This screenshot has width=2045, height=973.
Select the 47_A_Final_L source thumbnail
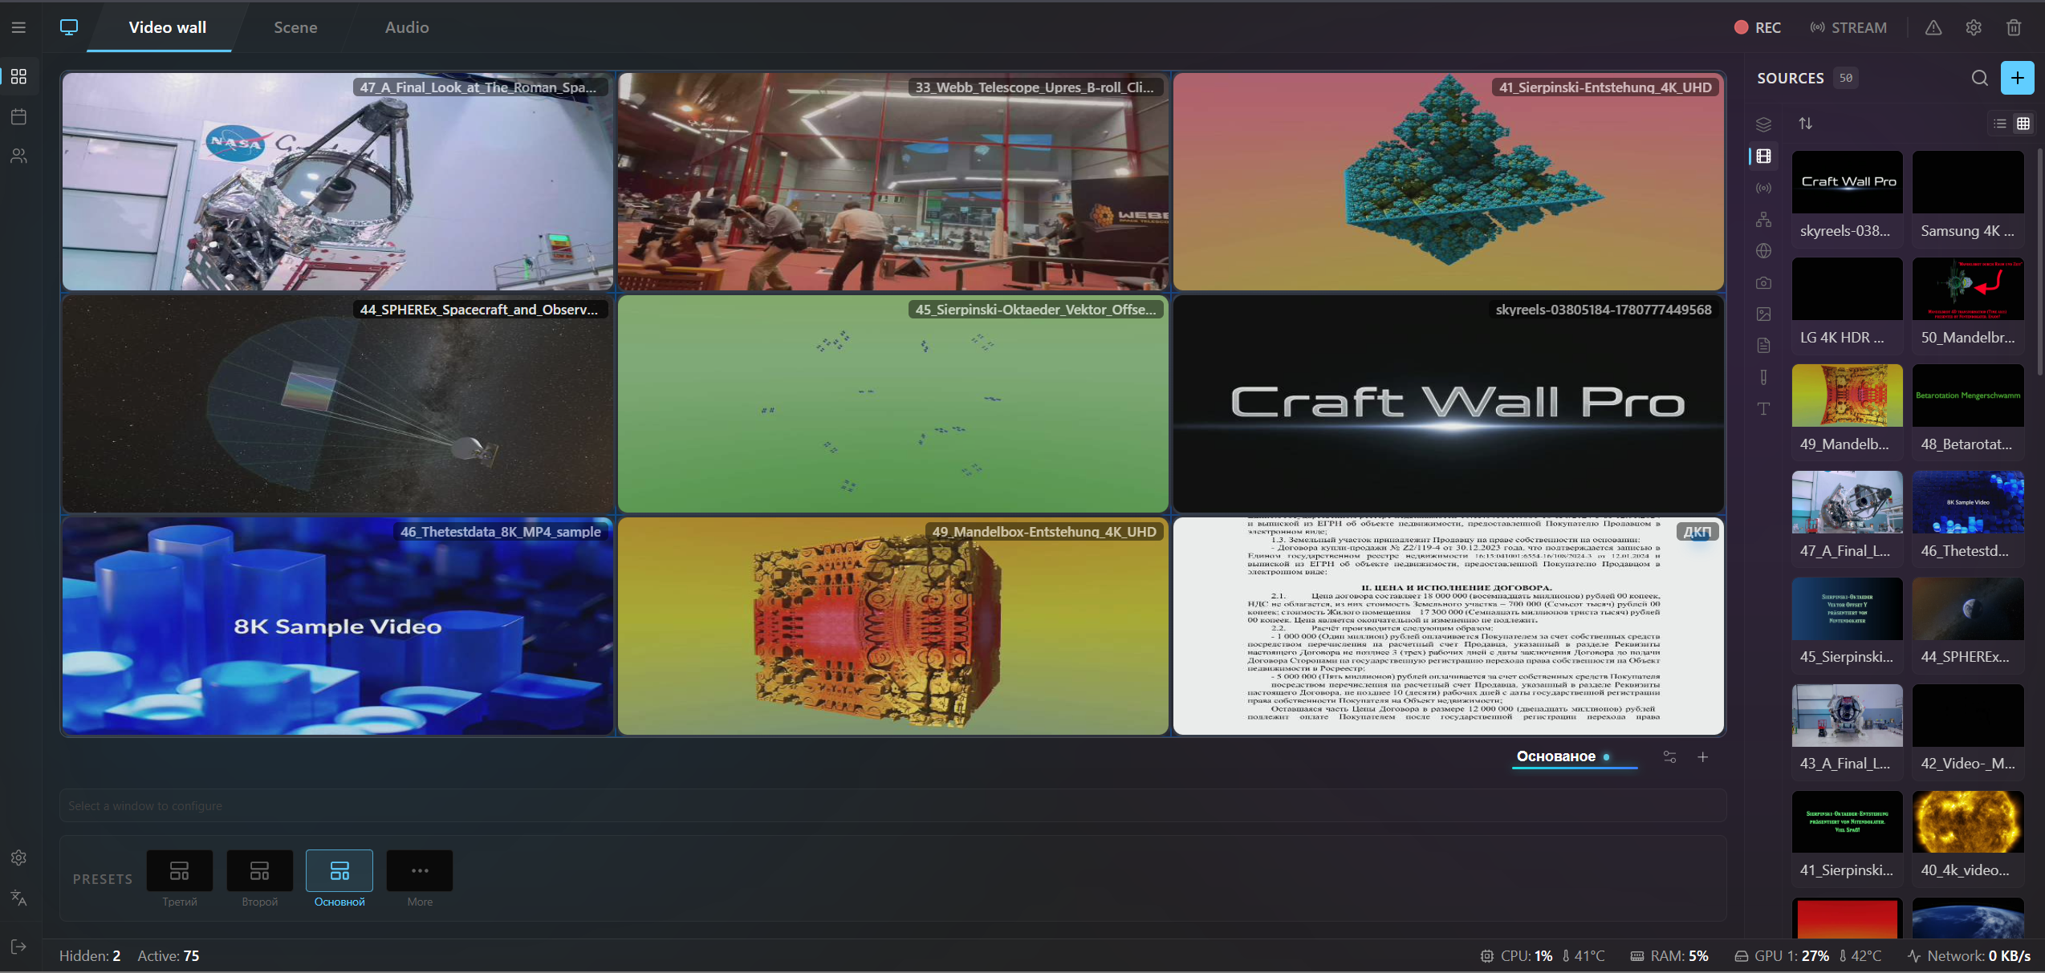click(x=1847, y=502)
